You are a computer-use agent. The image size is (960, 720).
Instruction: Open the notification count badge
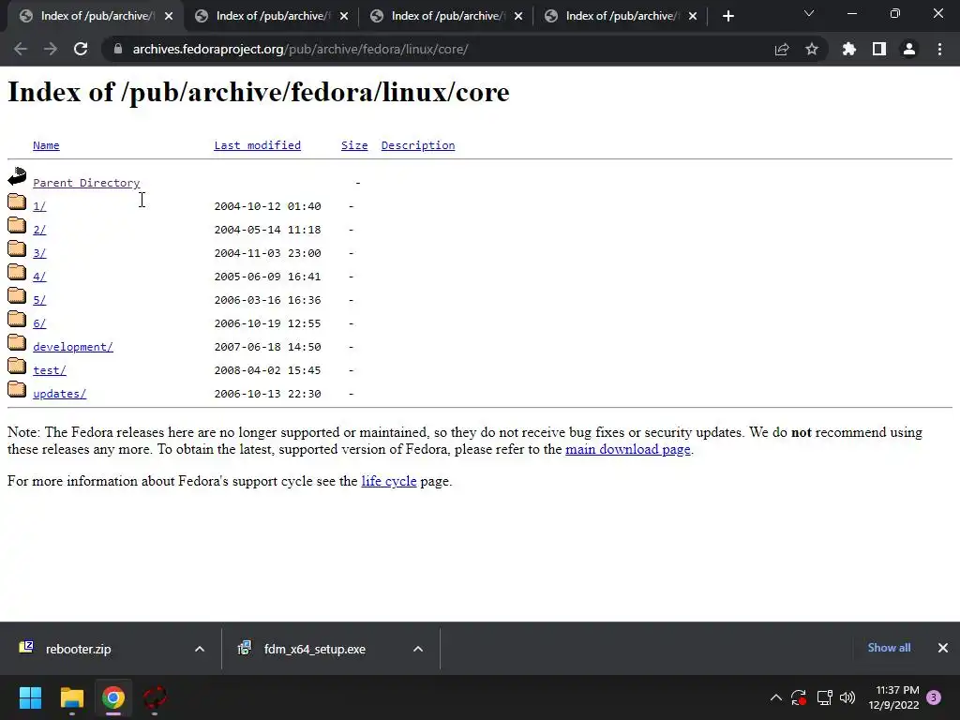point(934,697)
